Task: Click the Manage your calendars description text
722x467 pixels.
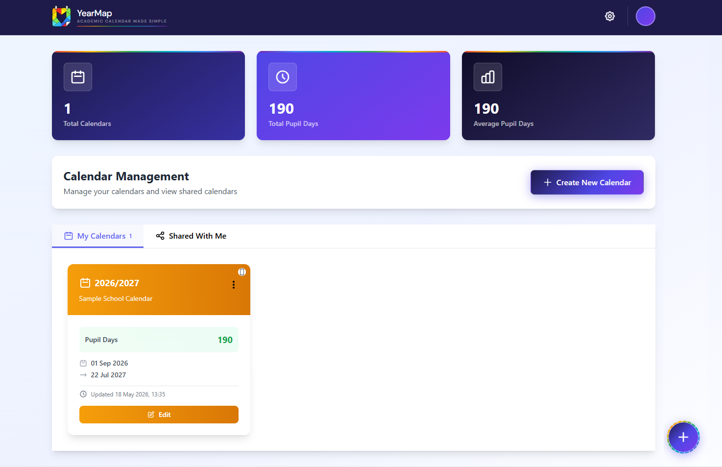Action: pyautogui.click(x=150, y=192)
